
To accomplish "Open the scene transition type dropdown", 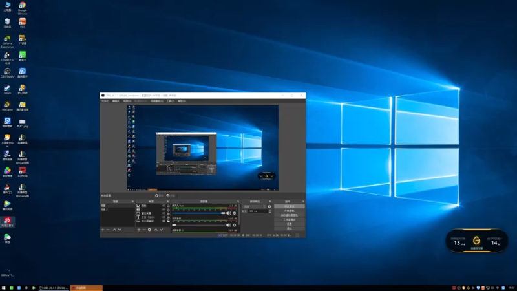I will 254,206.
